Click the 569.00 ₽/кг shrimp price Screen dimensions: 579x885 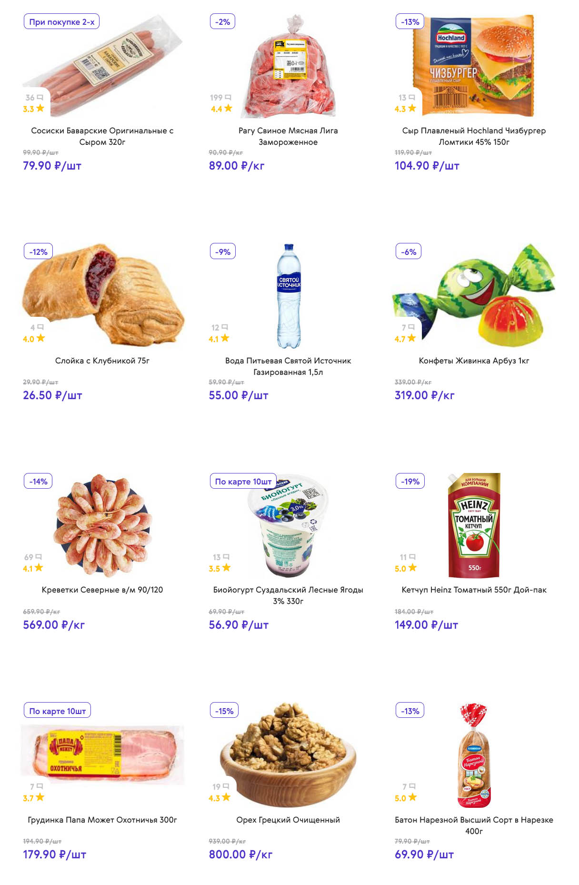pyautogui.click(x=54, y=625)
